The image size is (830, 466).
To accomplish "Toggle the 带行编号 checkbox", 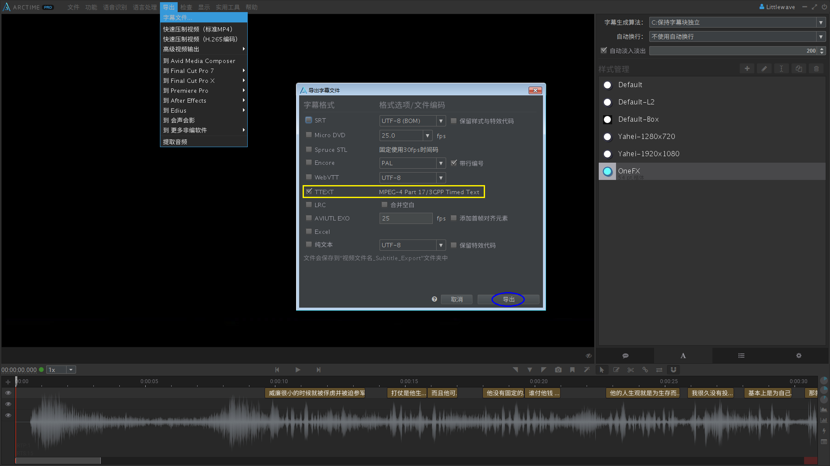I will (453, 163).
